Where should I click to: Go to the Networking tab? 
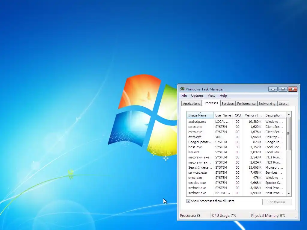click(x=267, y=104)
